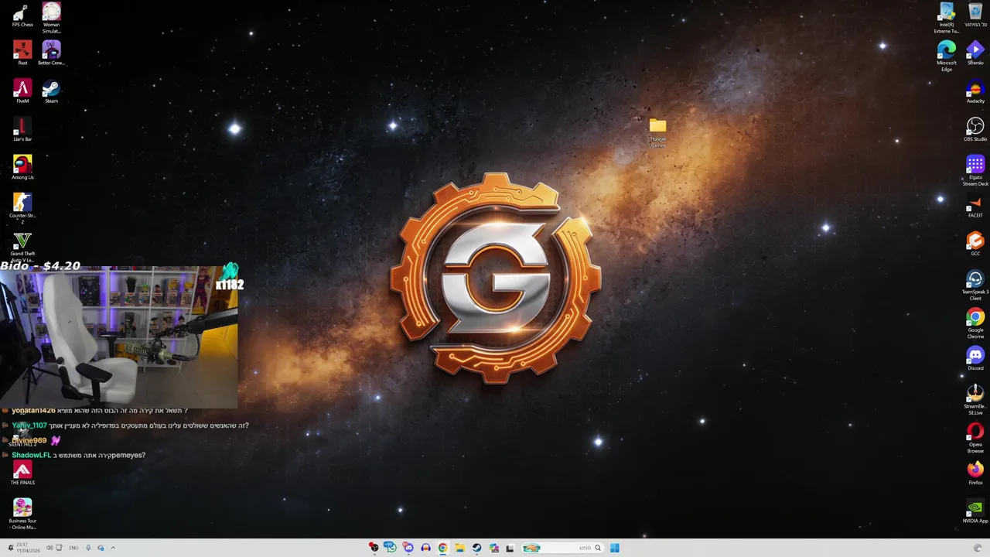Select the Microsoft Edge desktop icon
Image resolution: width=990 pixels, height=557 pixels.
coord(947,56)
